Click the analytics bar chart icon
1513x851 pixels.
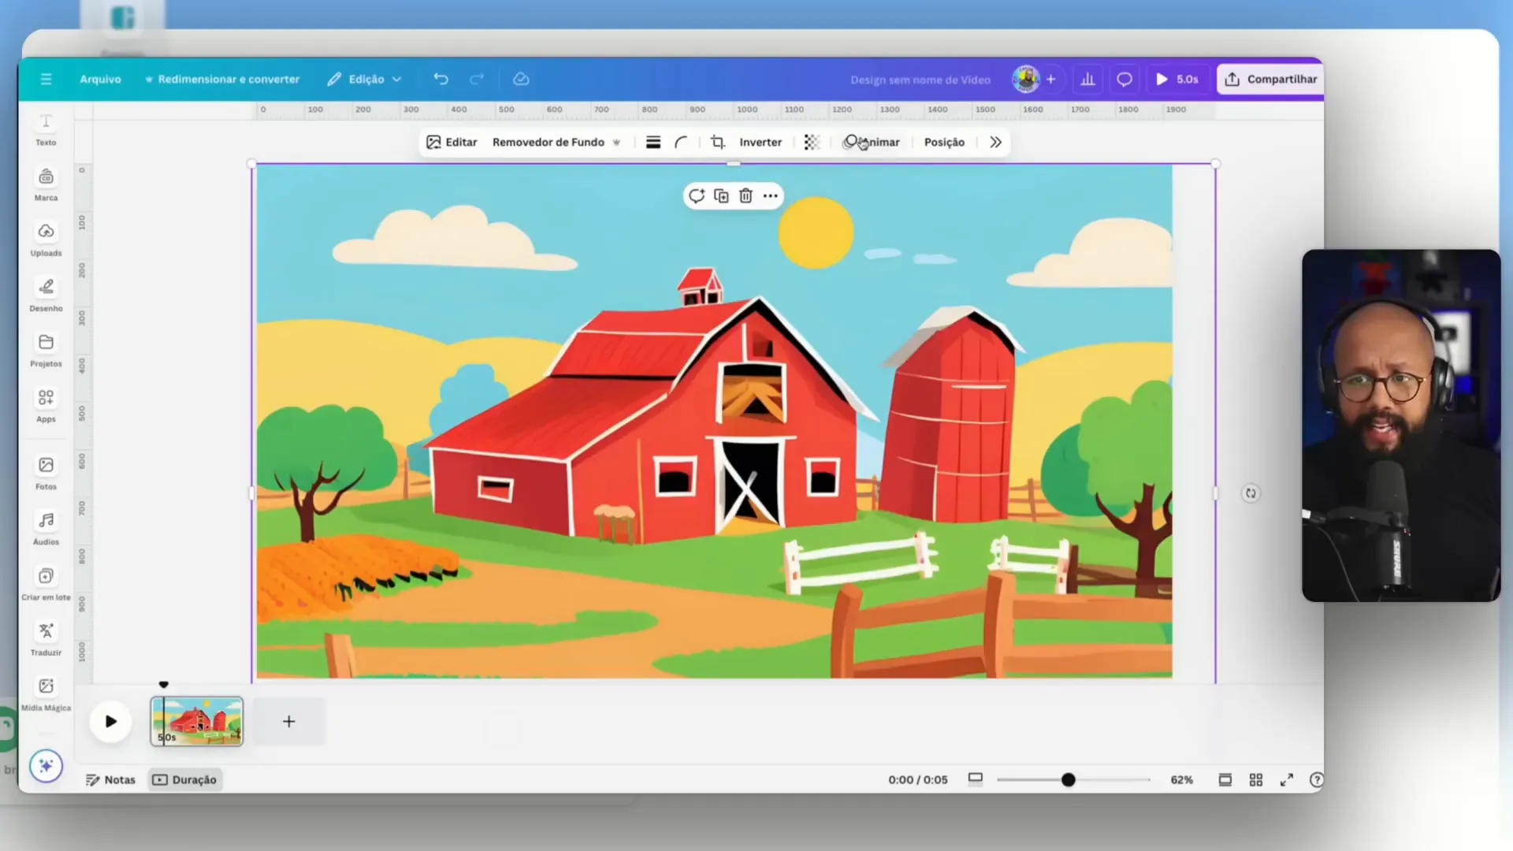click(1087, 79)
